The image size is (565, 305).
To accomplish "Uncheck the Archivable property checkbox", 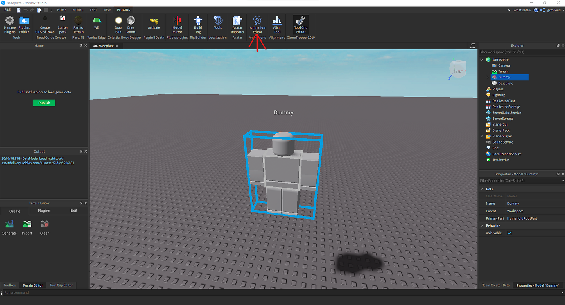I will click(x=509, y=233).
